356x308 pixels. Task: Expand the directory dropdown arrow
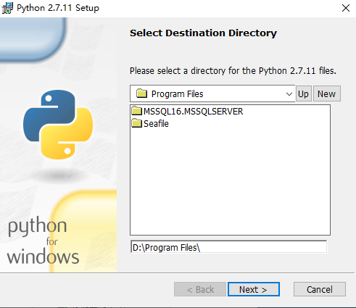289,94
